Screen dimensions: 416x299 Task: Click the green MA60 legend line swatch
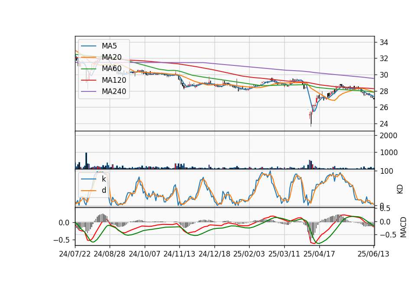pyautogui.click(x=88, y=69)
